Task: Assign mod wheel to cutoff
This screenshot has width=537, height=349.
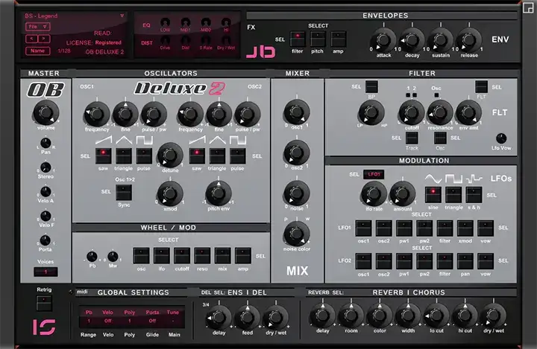Action: click(182, 256)
